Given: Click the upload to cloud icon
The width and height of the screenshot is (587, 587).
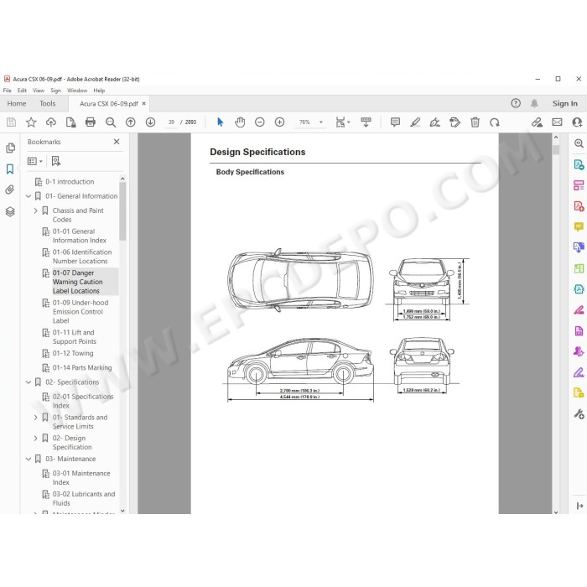Looking at the screenshot, I should pyautogui.click(x=51, y=122).
